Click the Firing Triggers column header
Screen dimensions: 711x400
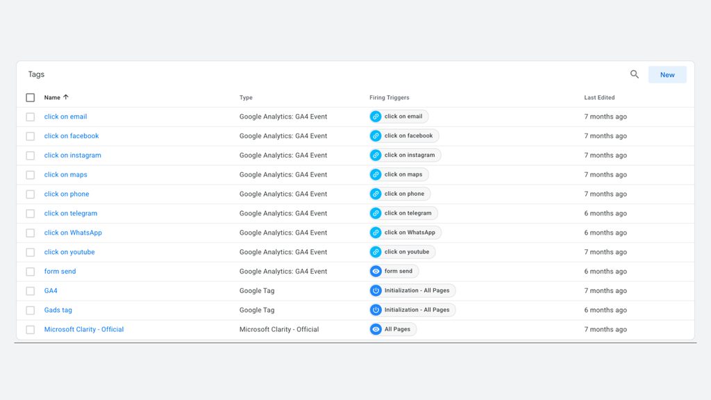coord(389,97)
